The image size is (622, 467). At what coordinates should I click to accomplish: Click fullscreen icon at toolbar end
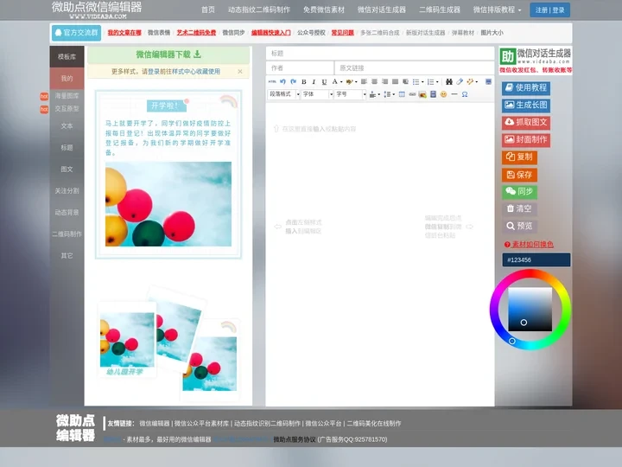pyautogui.click(x=488, y=81)
